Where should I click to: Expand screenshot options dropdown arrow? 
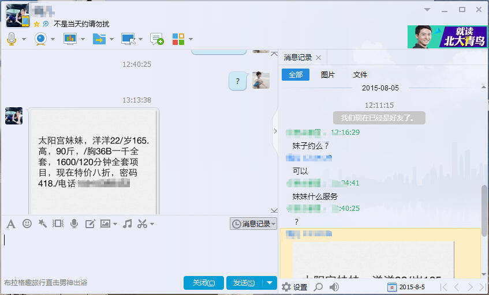tap(152, 224)
